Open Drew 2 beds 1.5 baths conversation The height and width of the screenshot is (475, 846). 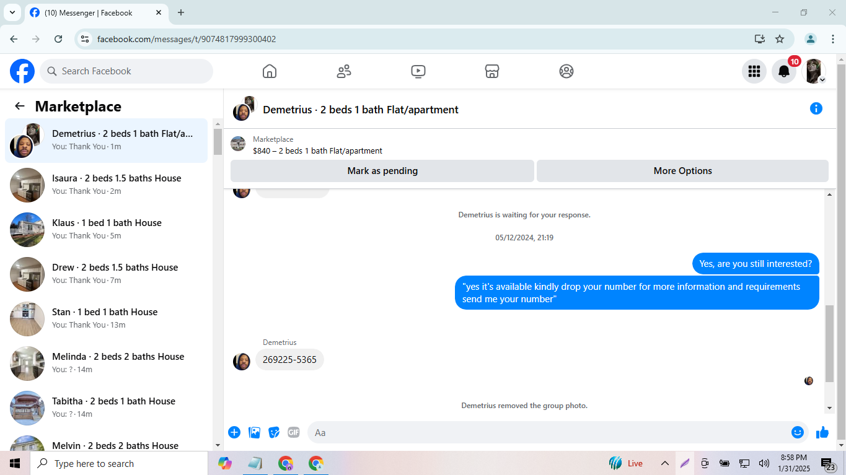(106, 274)
